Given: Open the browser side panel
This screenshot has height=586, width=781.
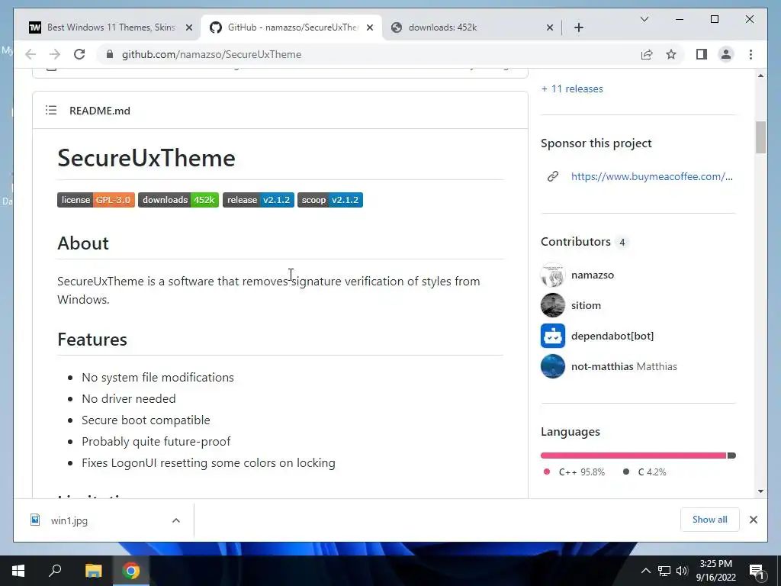Looking at the screenshot, I should point(702,54).
